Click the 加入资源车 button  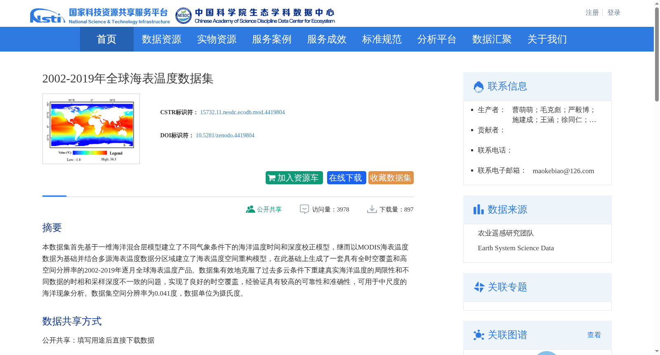tap(294, 178)
